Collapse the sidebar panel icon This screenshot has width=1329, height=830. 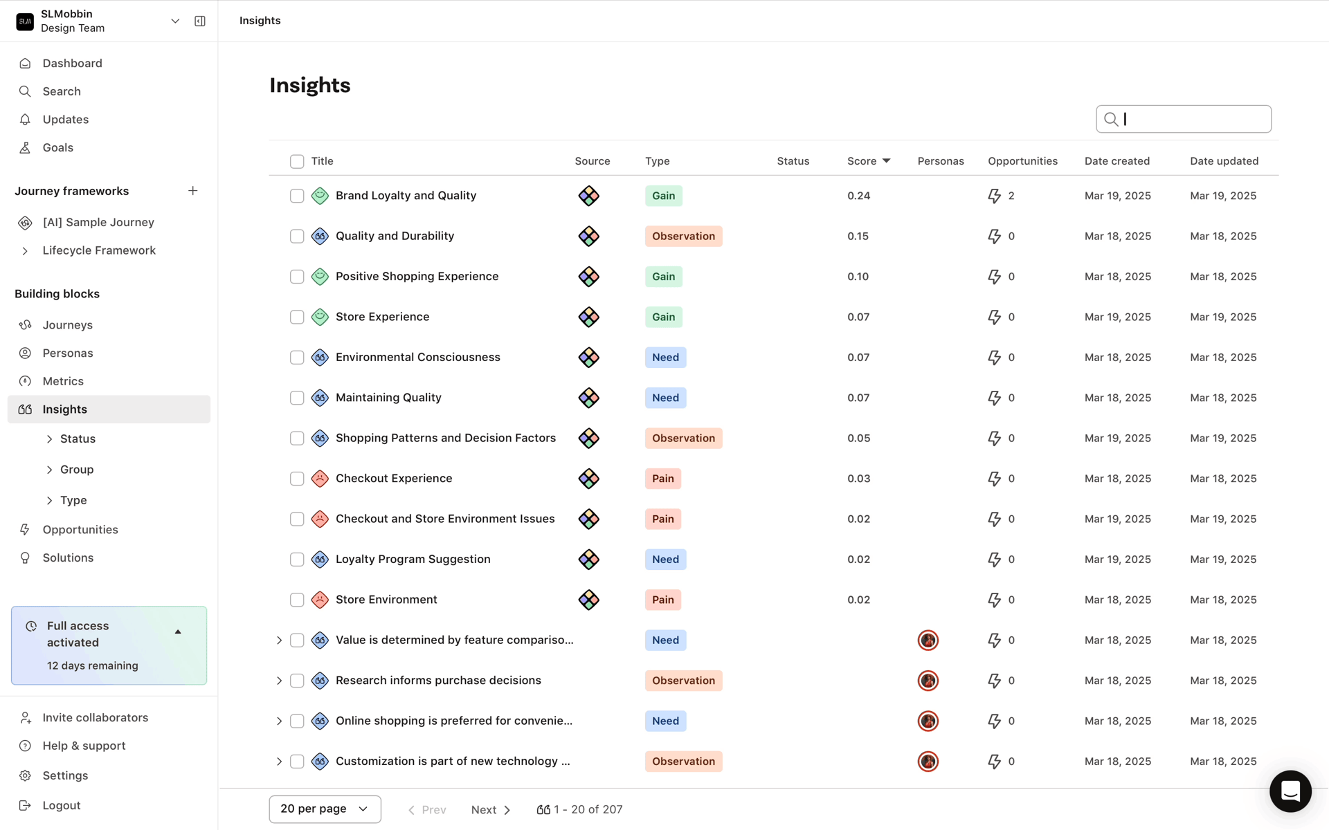[x=200, y=21]
